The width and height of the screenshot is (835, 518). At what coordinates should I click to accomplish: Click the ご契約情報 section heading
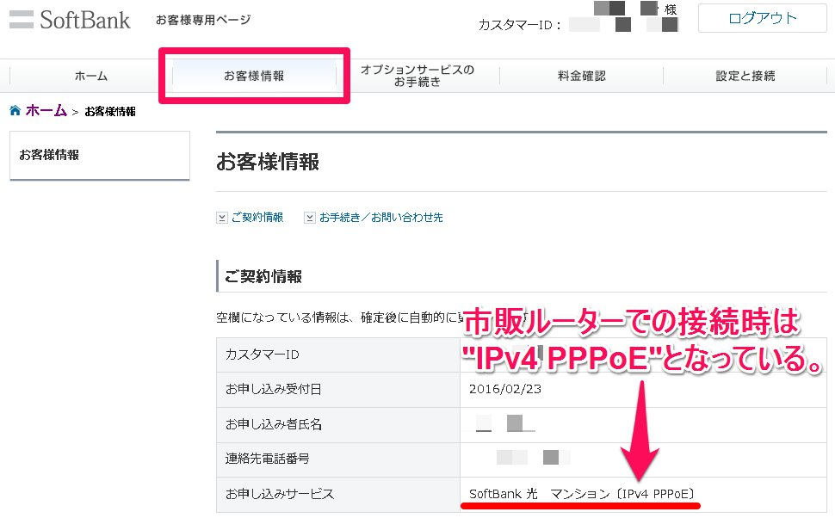[263, 276]
